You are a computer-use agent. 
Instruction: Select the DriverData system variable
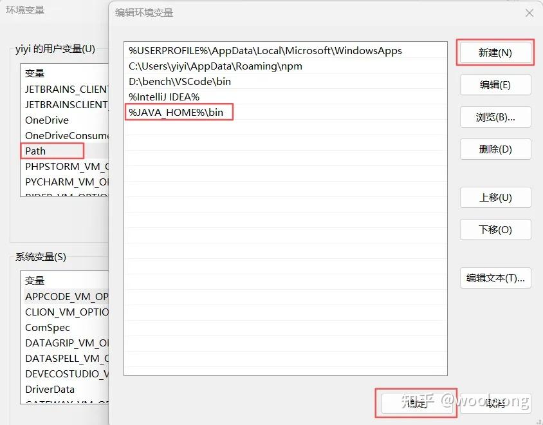[49, 389]
